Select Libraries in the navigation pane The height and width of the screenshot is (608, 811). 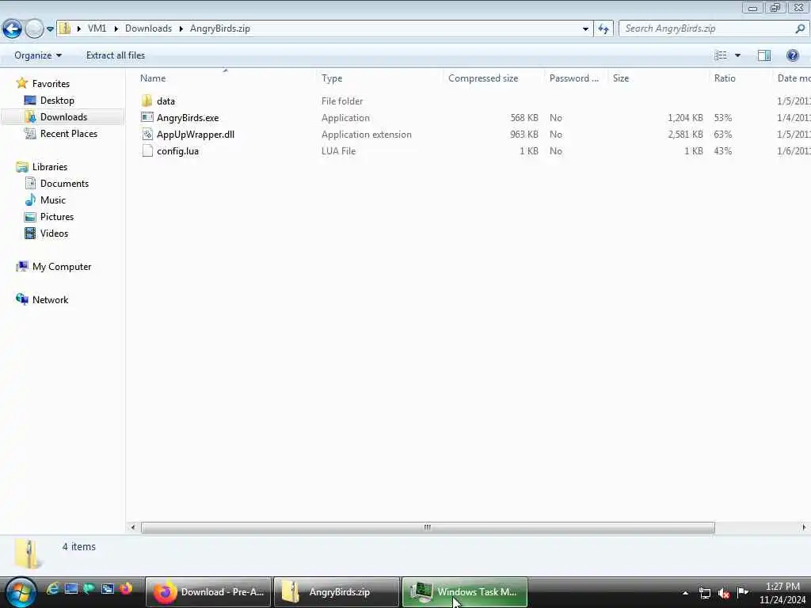pos(50,167)
